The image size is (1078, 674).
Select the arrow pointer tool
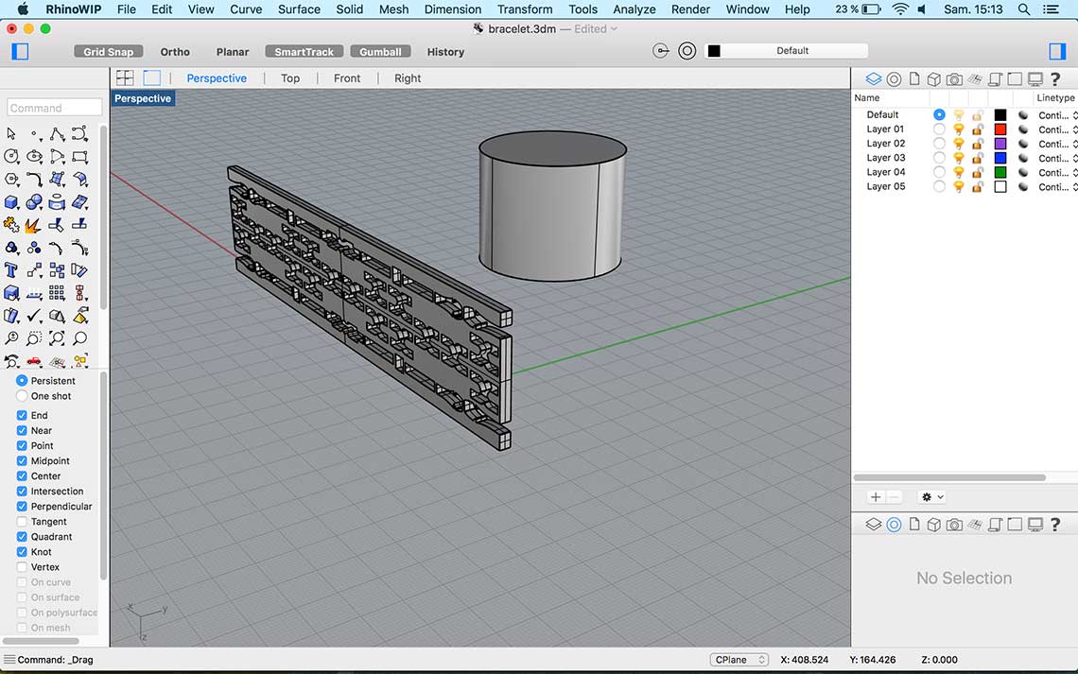[11, 133]
